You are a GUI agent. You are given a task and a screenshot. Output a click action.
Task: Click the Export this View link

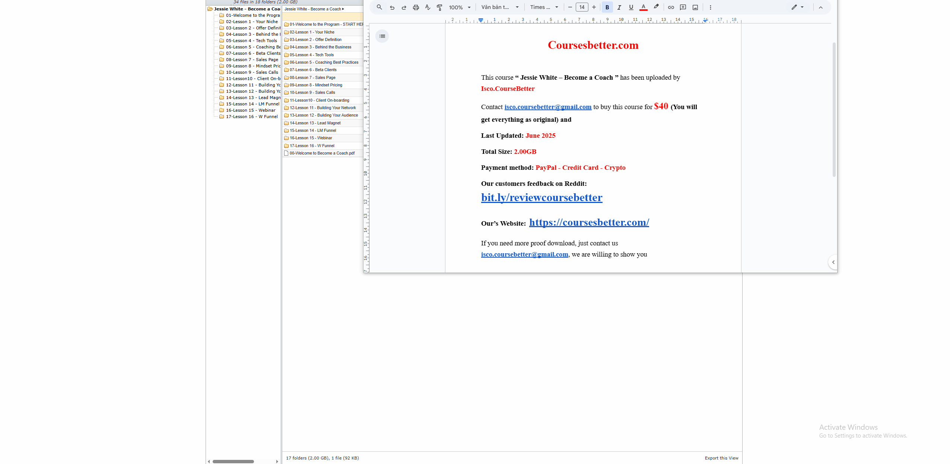click(x=721, y=458)
